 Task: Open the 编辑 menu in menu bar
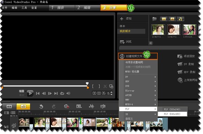pyautogui.click(x=14, y=8)
